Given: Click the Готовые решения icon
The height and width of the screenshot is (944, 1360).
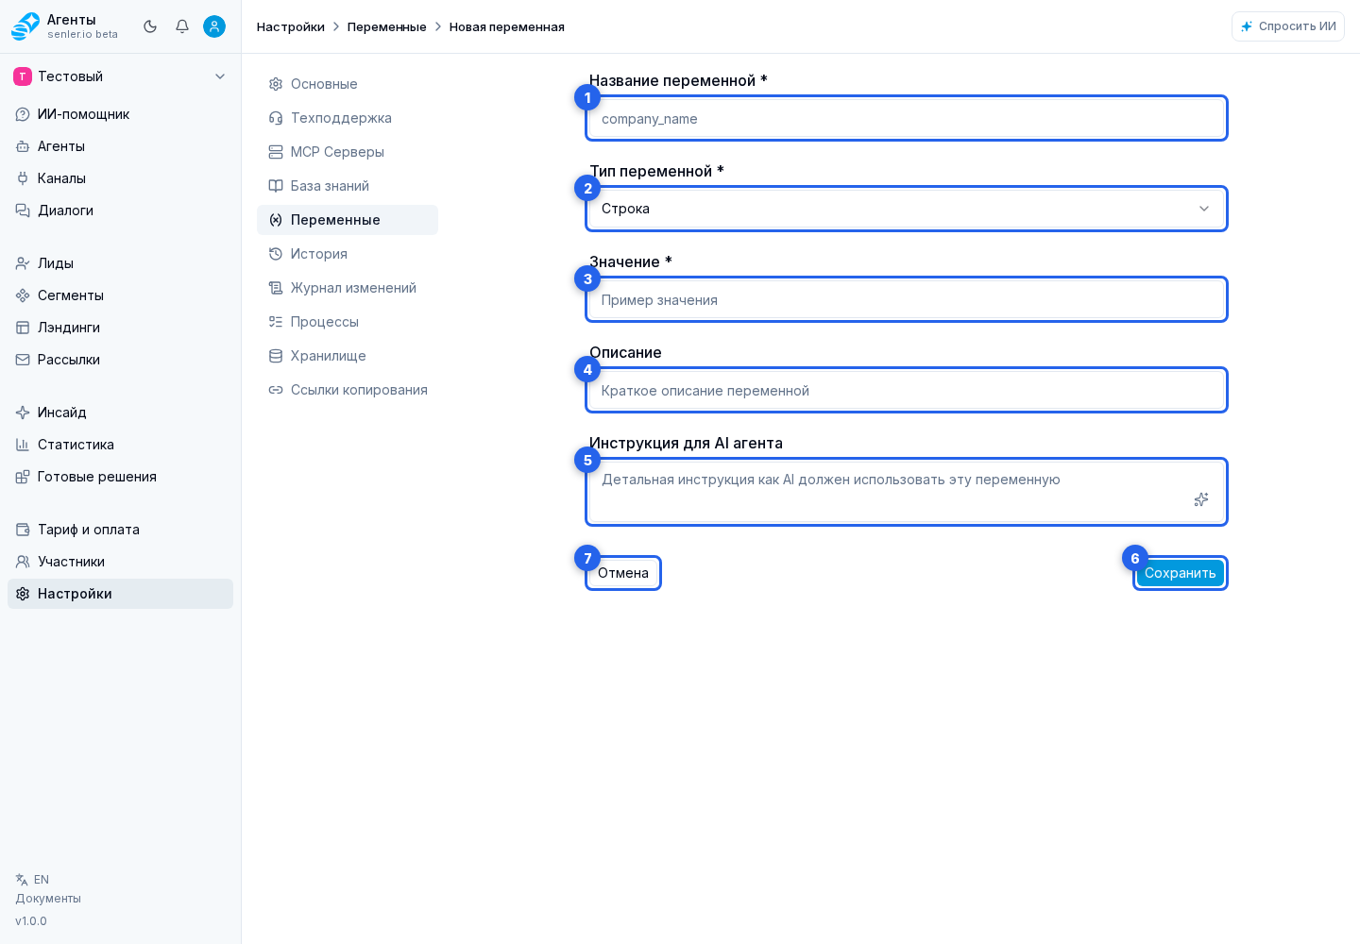Looking at the screenshot, I should (23, 477).
